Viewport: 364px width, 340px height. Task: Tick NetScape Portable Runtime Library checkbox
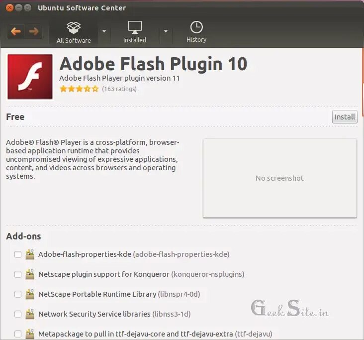click(x=18, y=294)
